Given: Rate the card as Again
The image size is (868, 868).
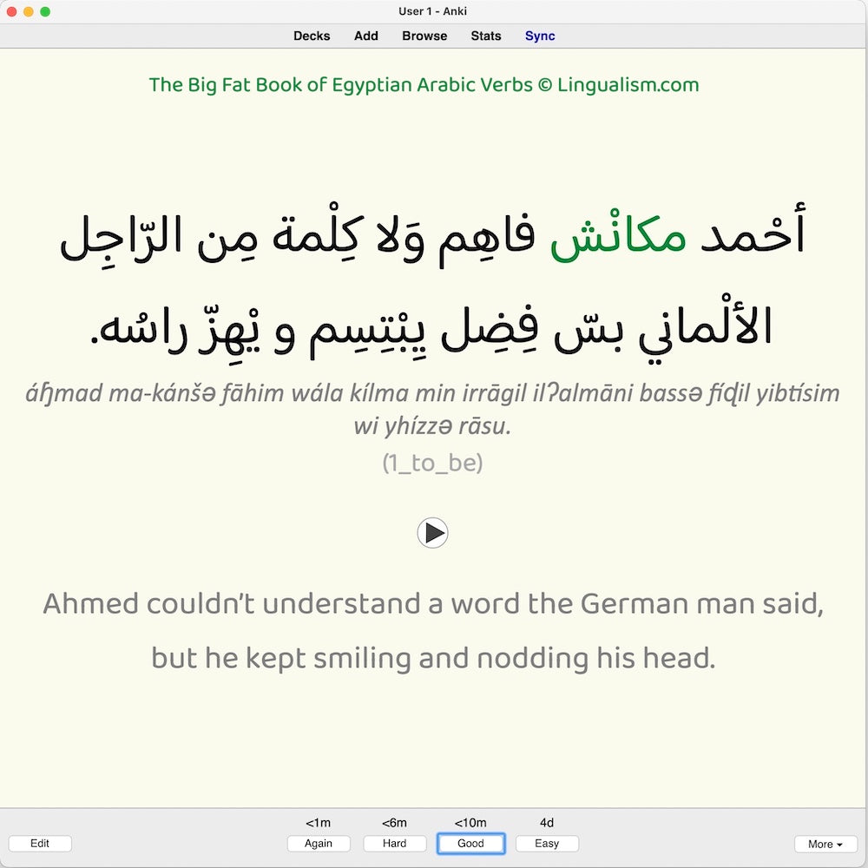Looking at the screenshot, I should point(319,843).
